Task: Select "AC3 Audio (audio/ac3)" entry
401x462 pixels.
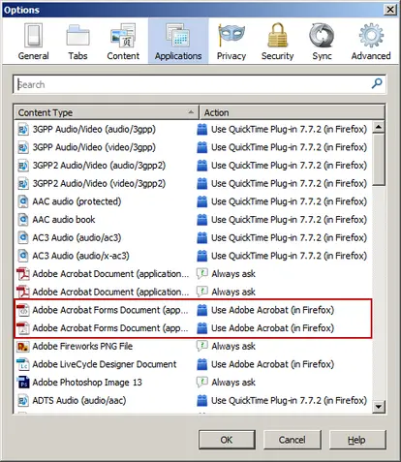Action: point(77,238)
